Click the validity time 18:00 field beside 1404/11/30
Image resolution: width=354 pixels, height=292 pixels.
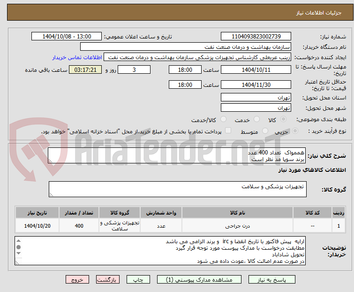(185, 85)
